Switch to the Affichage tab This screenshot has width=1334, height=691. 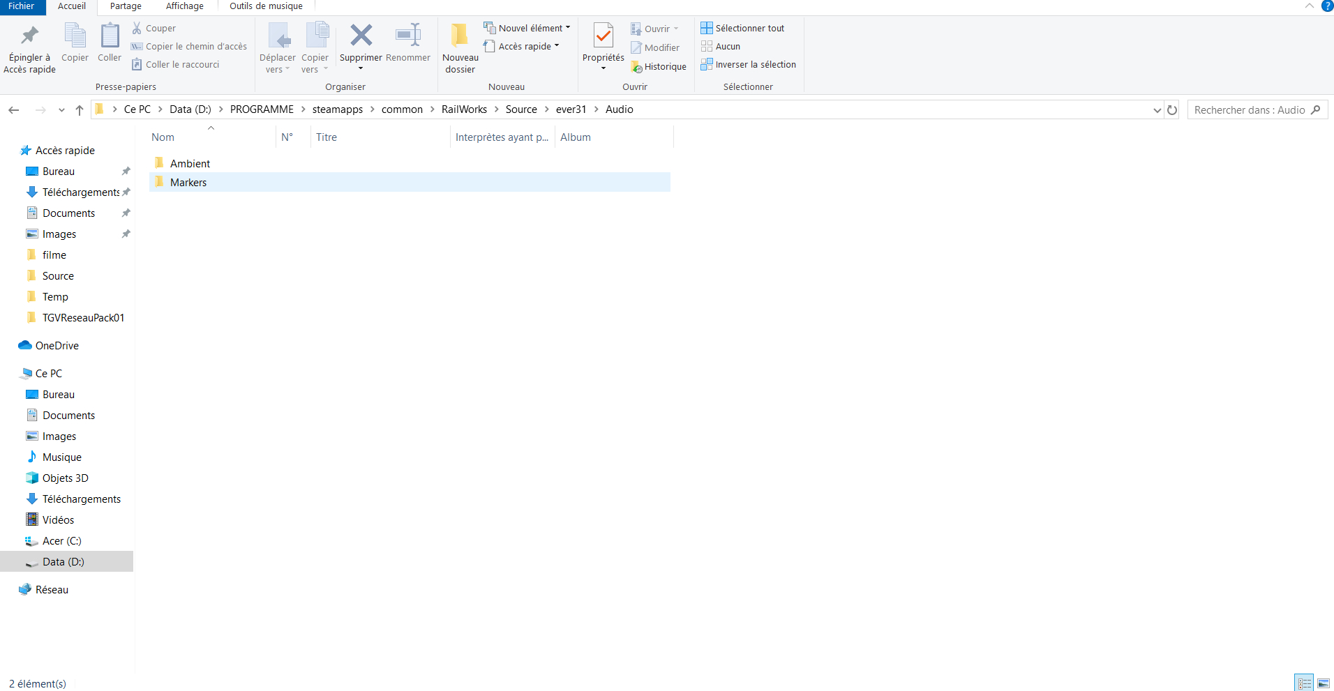point(185,6)
